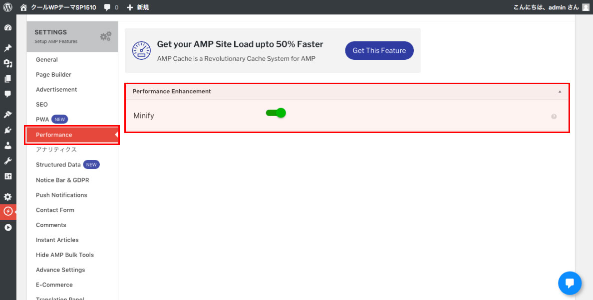Click the speedometer icon in AMP Cache banner

coord(141,50)
